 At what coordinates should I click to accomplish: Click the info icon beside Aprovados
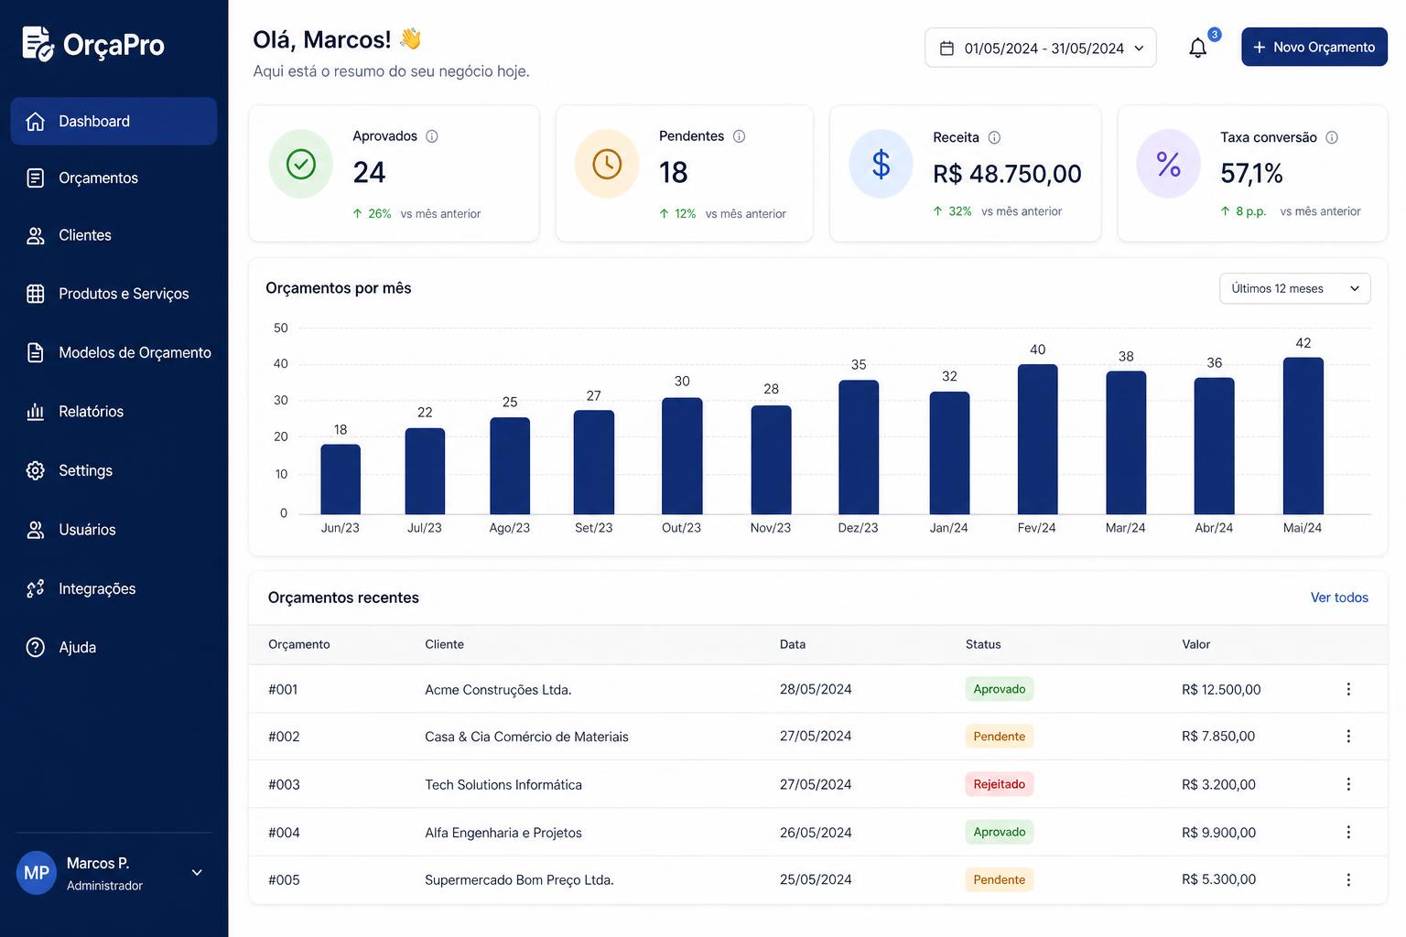(x=432, y=136)
